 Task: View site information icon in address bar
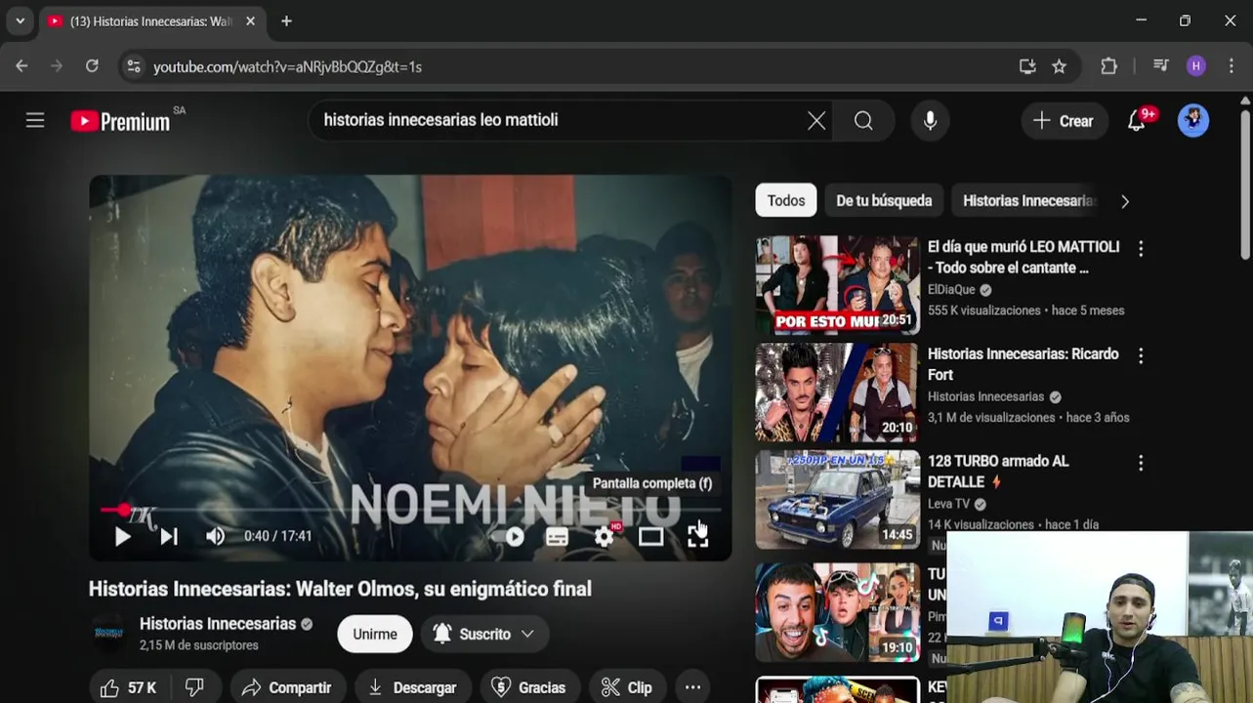pyautogui.click(x=134, y=66)
